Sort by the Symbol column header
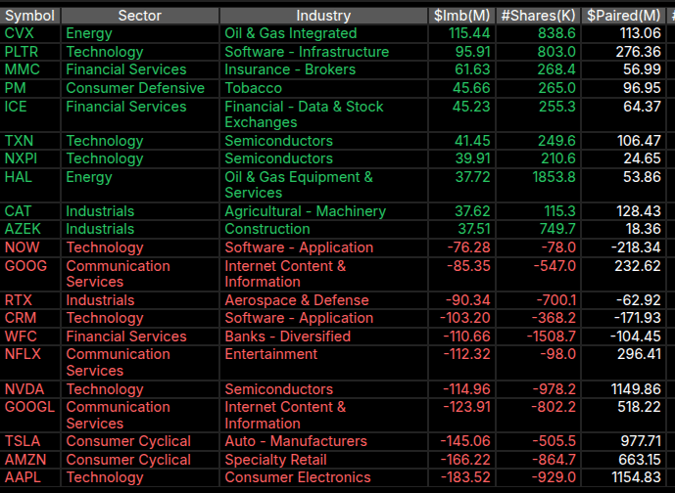 coord(29,16)
